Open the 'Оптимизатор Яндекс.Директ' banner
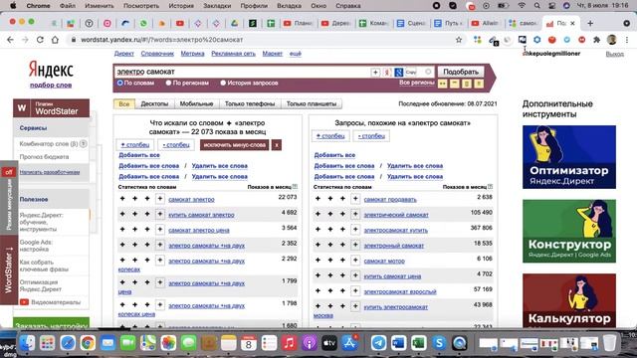The height and width of the screenshot is (358, 637). [x=569, y=157]
